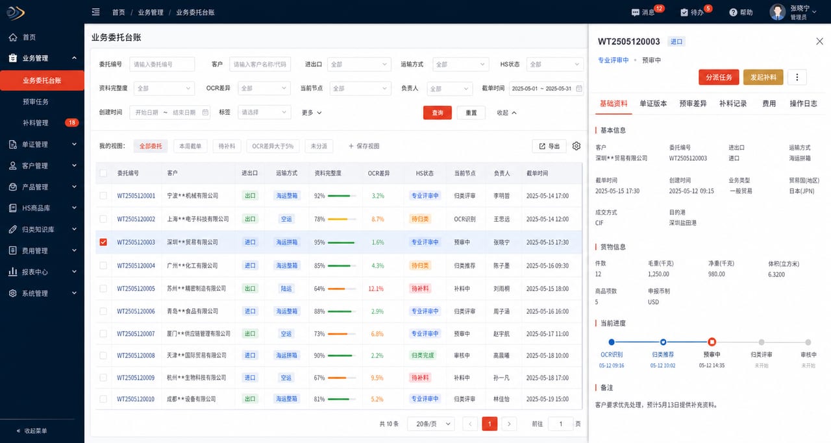This screenshot has width=831, height=443.
Task: Switch to the 操作日志 tab
Action: 803,103
